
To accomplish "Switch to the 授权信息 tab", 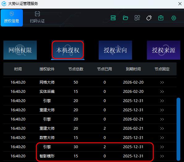I will 12,18.
